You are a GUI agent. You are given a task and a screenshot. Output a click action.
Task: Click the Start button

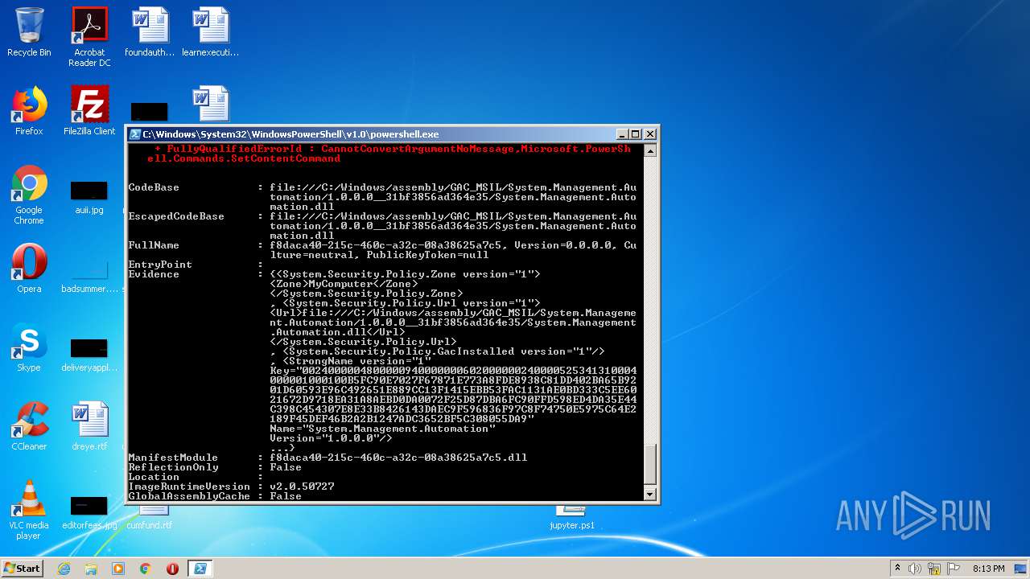(22, 569)
